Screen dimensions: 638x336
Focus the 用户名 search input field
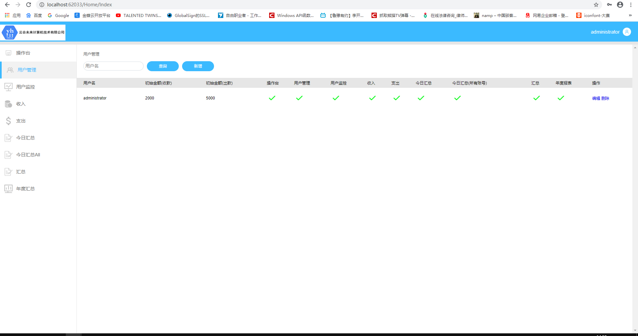tap(113, 66)
